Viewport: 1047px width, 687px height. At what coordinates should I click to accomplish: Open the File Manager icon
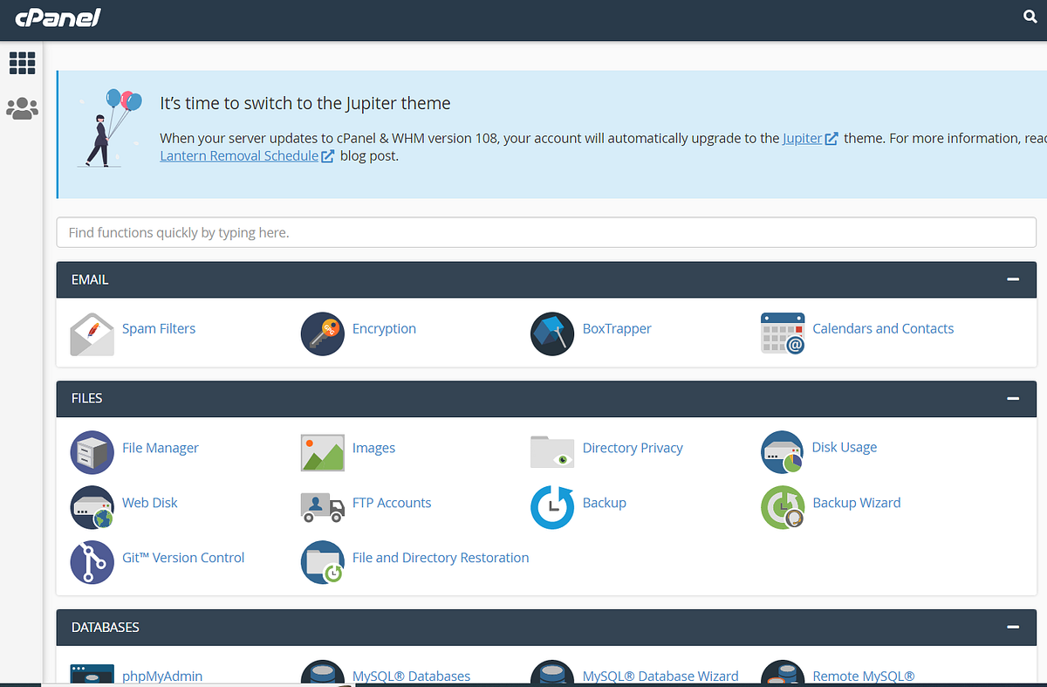click(92, 452)
